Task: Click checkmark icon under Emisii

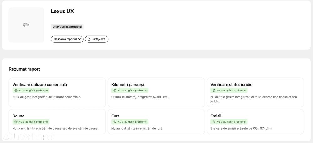Action: (214, 122)
